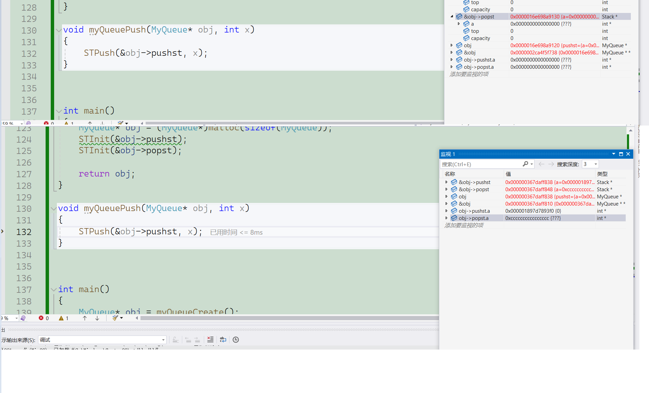The image size is (649, 393).
Task: Click line number 132 in the upper editor
Action: pos(29,54)
